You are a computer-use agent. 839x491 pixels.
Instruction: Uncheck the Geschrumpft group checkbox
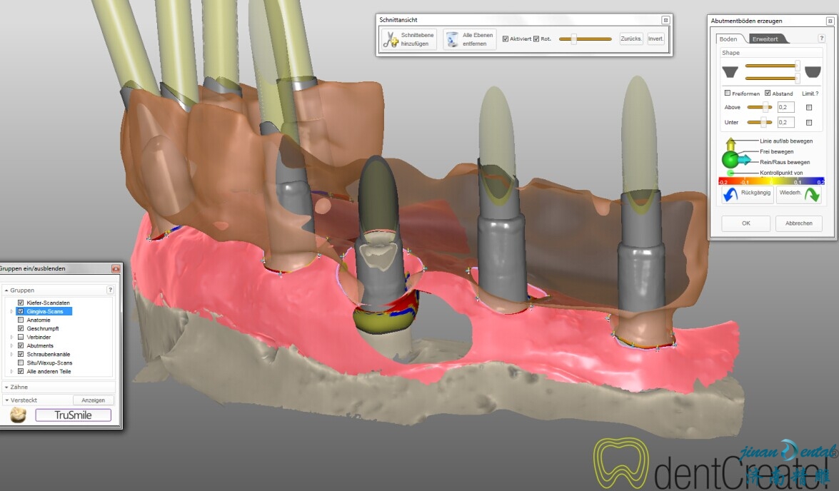[x=20, y=328]
